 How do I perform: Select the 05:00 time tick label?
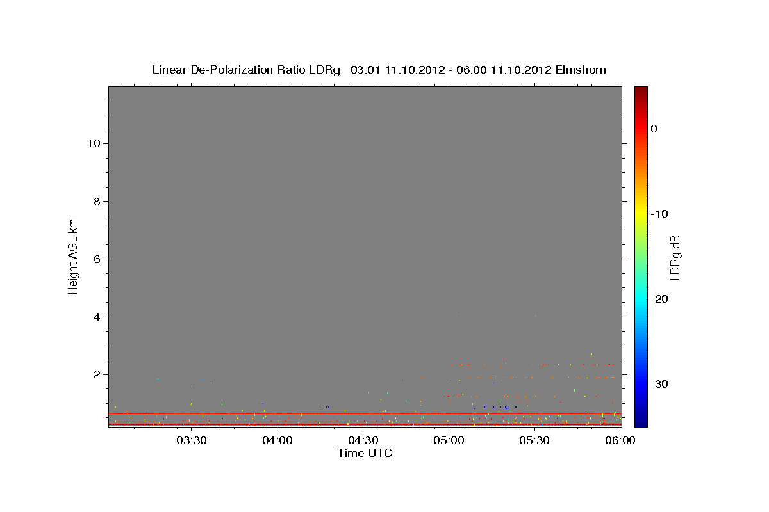pyautogui.click(x=449, y=440)
